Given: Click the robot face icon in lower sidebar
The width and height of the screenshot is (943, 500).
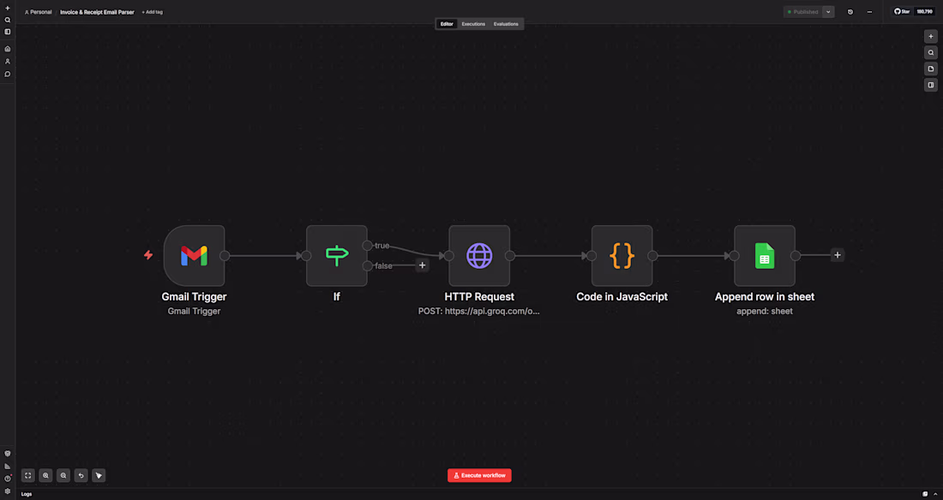Looking at the screenshot, I should pos(7,454).
